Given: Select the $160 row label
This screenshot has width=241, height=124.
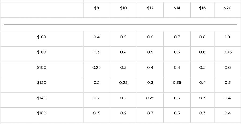Looking at the screenshot, I should [42, 113].
